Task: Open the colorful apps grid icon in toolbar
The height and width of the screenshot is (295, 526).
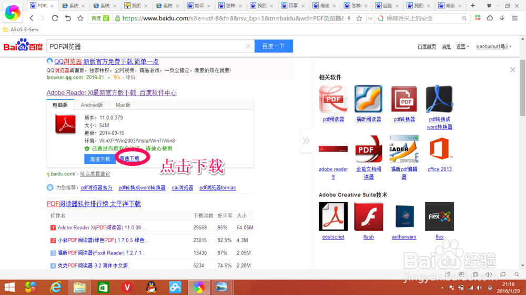Action: (478, 18)
